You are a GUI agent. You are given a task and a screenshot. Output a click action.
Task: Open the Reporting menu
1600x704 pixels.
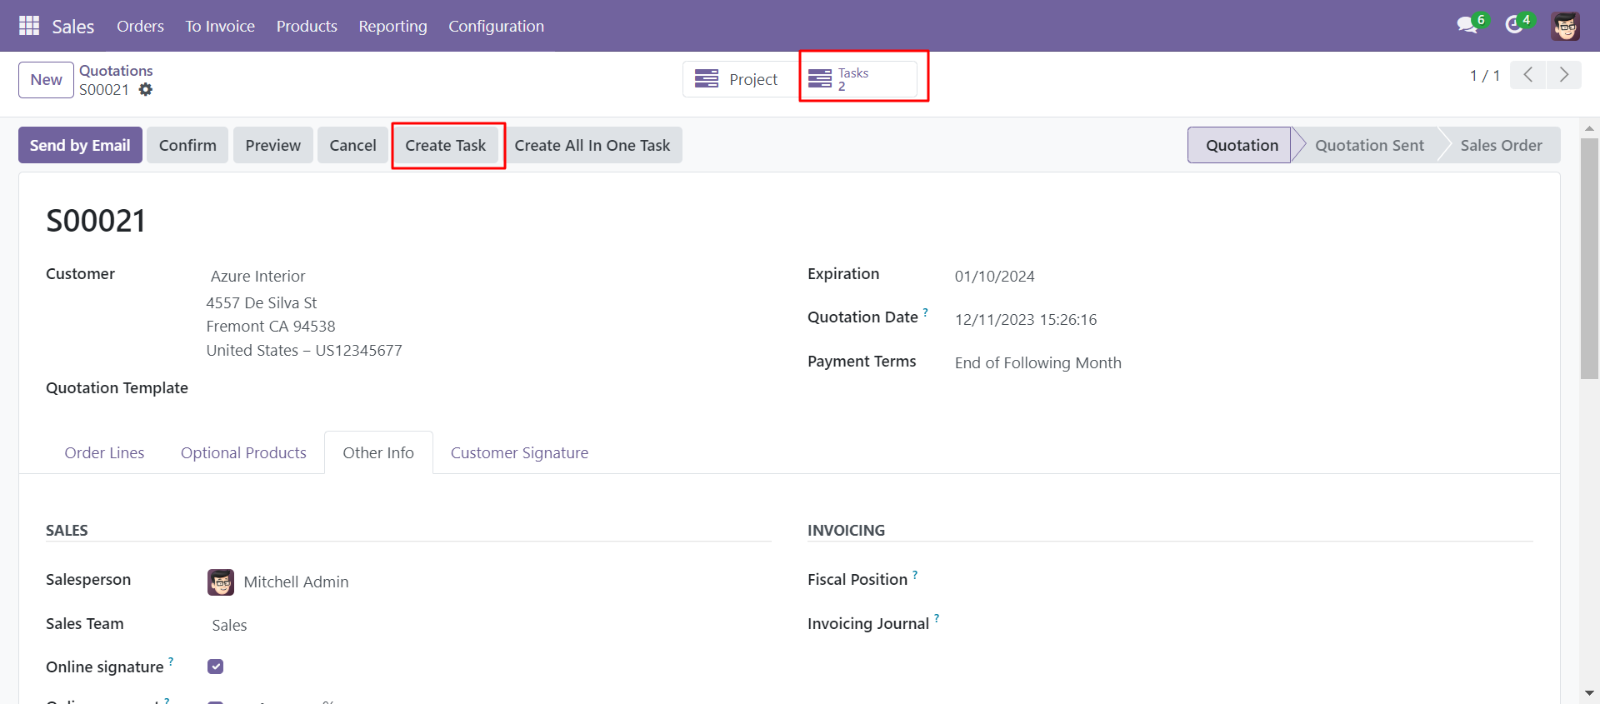pos(392,26)
